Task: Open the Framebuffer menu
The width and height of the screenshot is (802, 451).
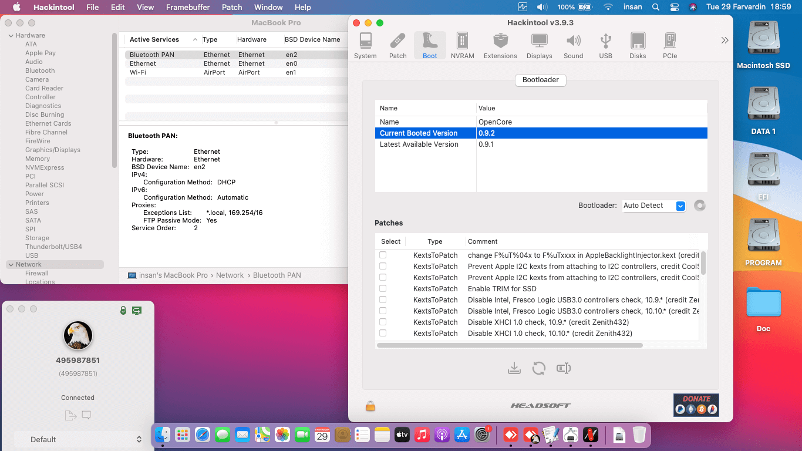Action: [x=188, y=7]
